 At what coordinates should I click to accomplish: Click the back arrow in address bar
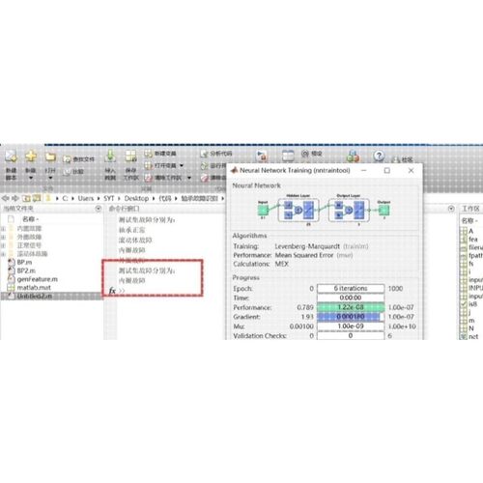pos(6,198)
